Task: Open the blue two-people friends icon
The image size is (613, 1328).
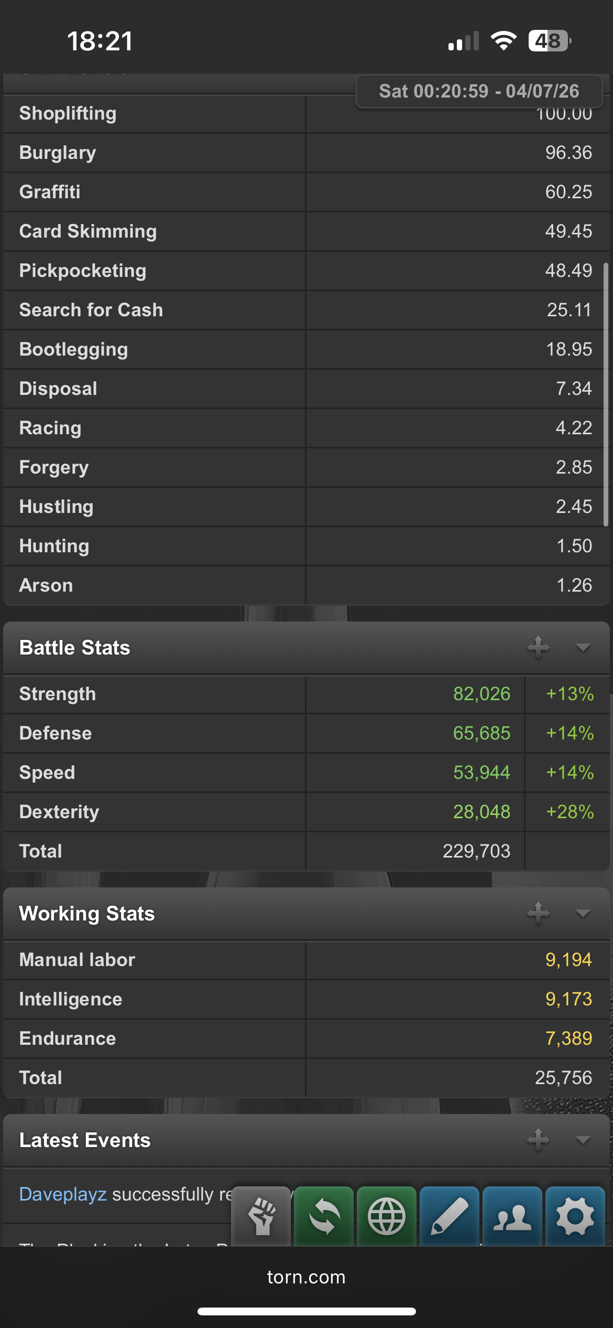Action: 512,1216
